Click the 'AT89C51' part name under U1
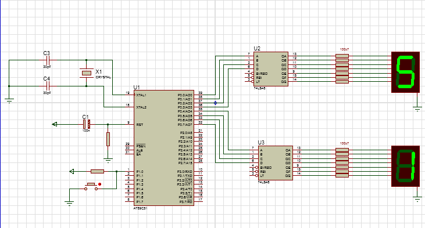425x228 pixels. (x=140, y=208)
